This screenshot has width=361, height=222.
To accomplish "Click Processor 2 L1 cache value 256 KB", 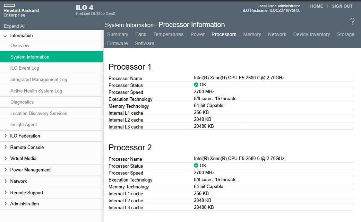I will (x=201, y=194).
